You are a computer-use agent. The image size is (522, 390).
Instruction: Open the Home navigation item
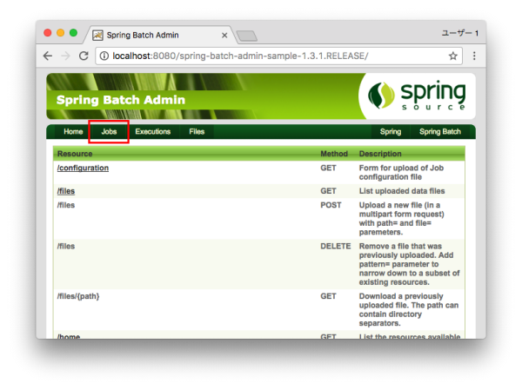click(73, 132)
